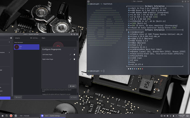Add a new fingerprint with Add button
Viewport: 190px width, 118px height.
[x=72, y=86]
